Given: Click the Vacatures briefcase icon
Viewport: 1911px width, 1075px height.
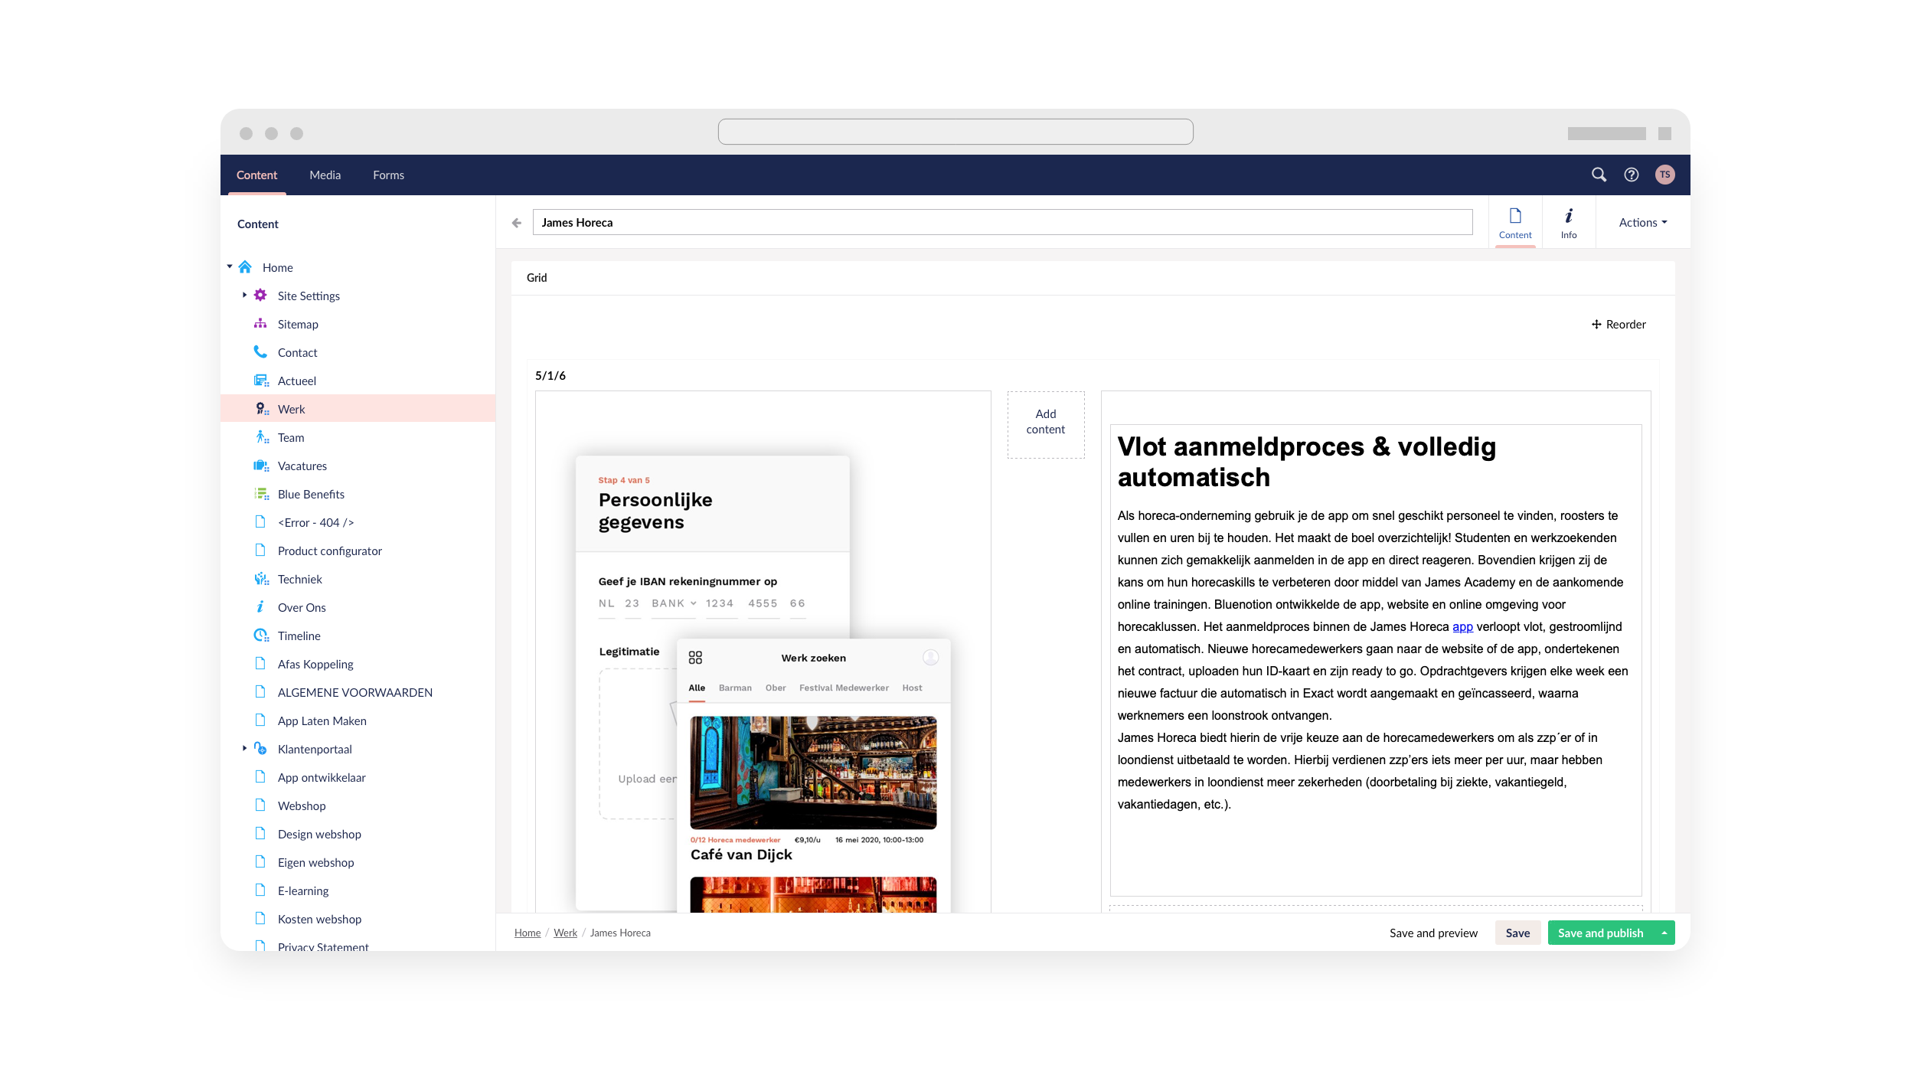Looking at the screenshot, I should [x=261, y=466].
